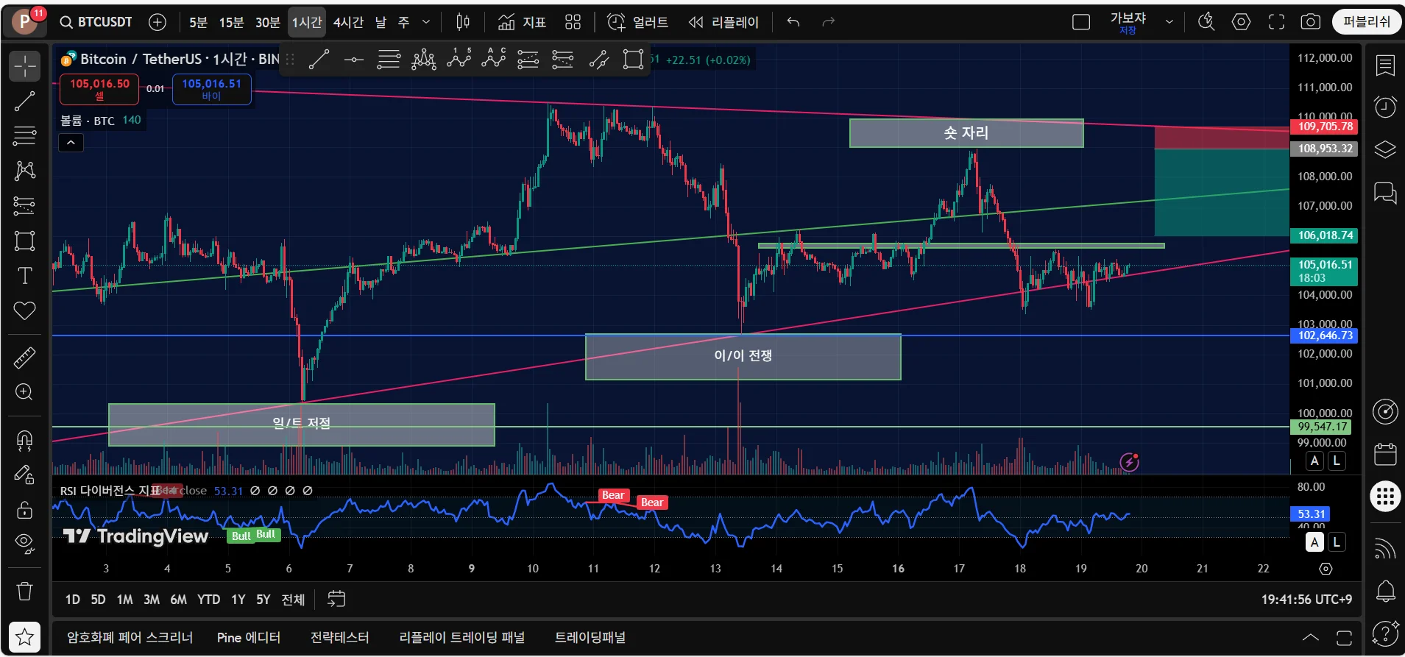The height and width of the screenshot is (657, 1405).
Task: Collapse the indicator legend chevron
Action: click(71, 143)
